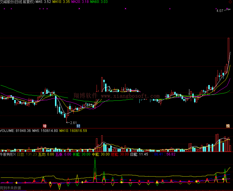Click the 日显: 131.23 value

point(27,154)
